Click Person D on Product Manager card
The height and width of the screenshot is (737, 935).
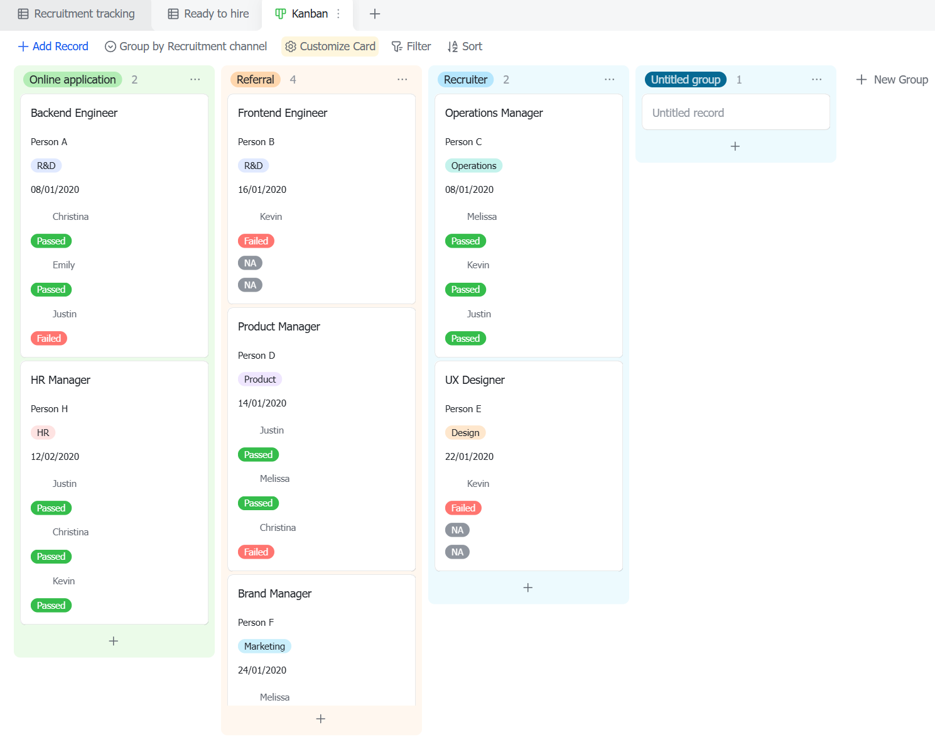256,356
